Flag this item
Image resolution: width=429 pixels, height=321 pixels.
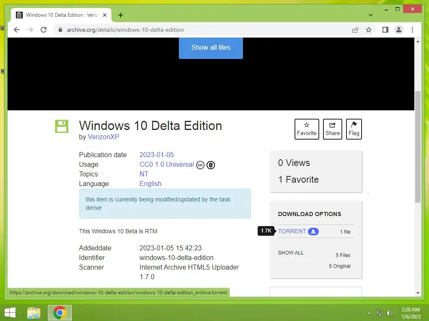click(354, 129)
